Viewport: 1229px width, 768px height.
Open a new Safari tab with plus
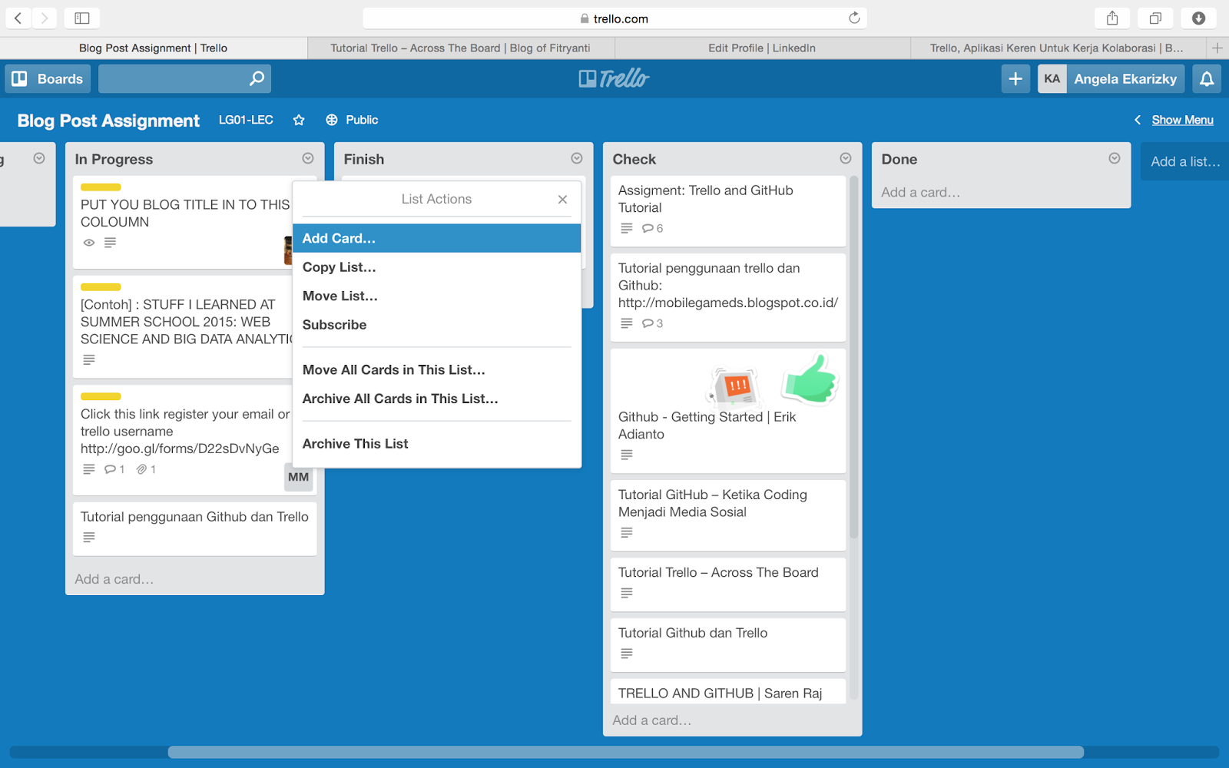[1217, 48]
